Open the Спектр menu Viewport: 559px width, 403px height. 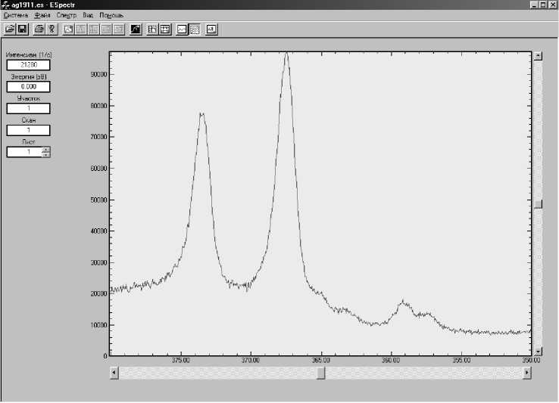(67, 15)
